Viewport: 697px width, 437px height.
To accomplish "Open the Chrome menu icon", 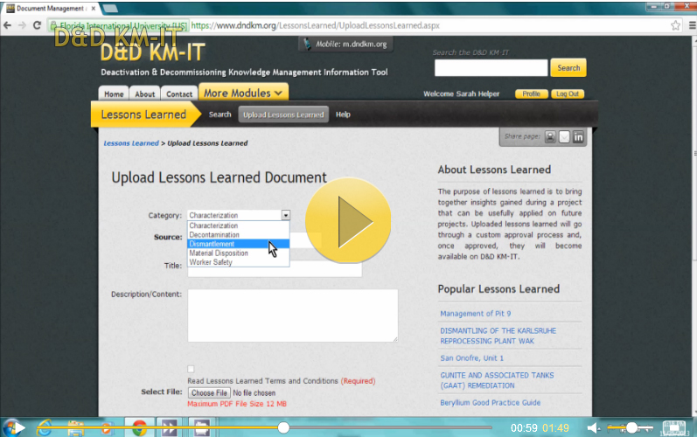I will (692, 25).
